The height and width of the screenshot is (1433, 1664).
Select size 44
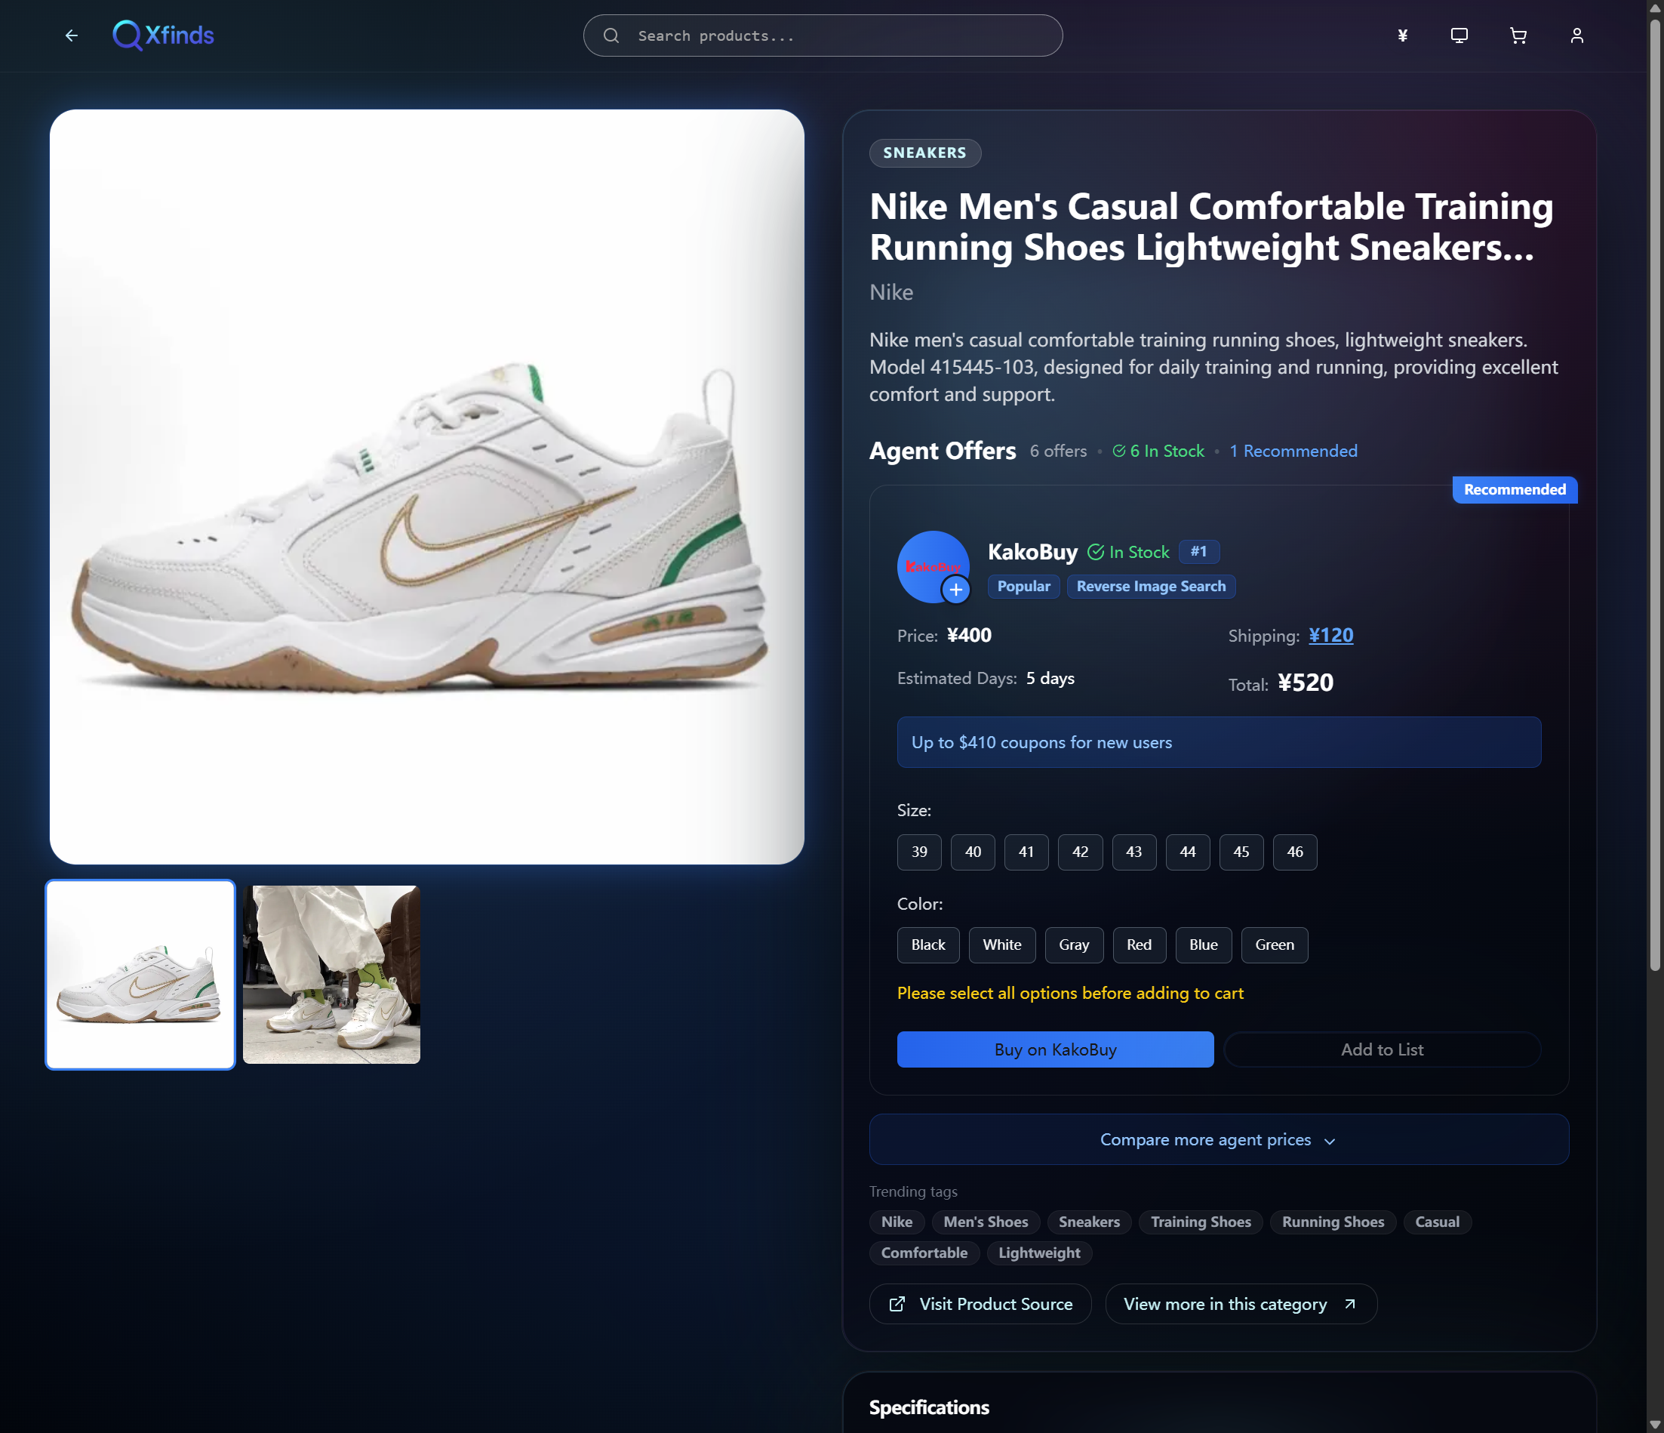click(x=1188, y=852)
